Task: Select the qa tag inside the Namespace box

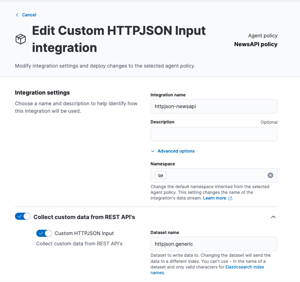Action: (x=160, y=175)
